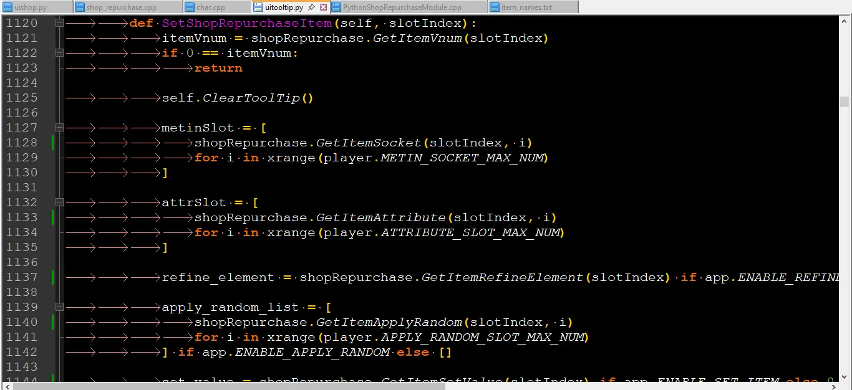
Task: Click the metinSlot variable name
Action: [198, 128]
